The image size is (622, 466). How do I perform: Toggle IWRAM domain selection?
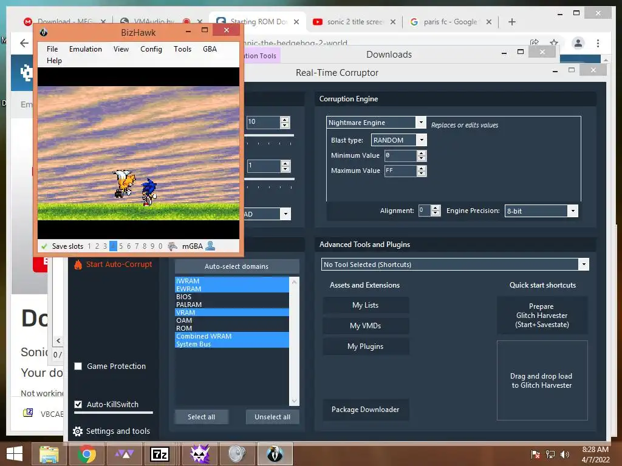231,281
